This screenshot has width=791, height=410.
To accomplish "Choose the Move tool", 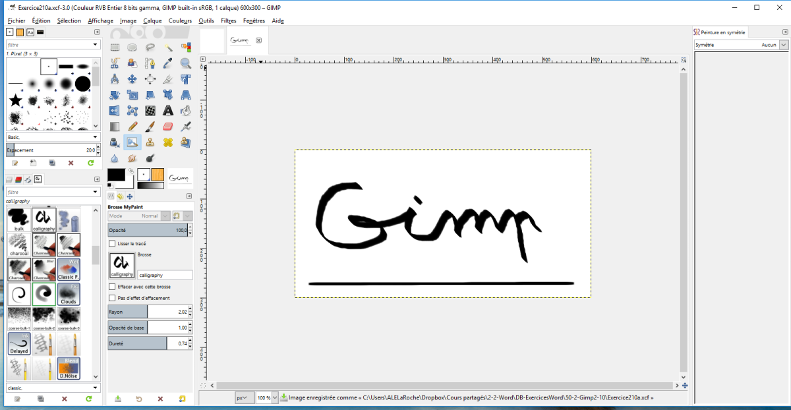I will click(132, 79).
